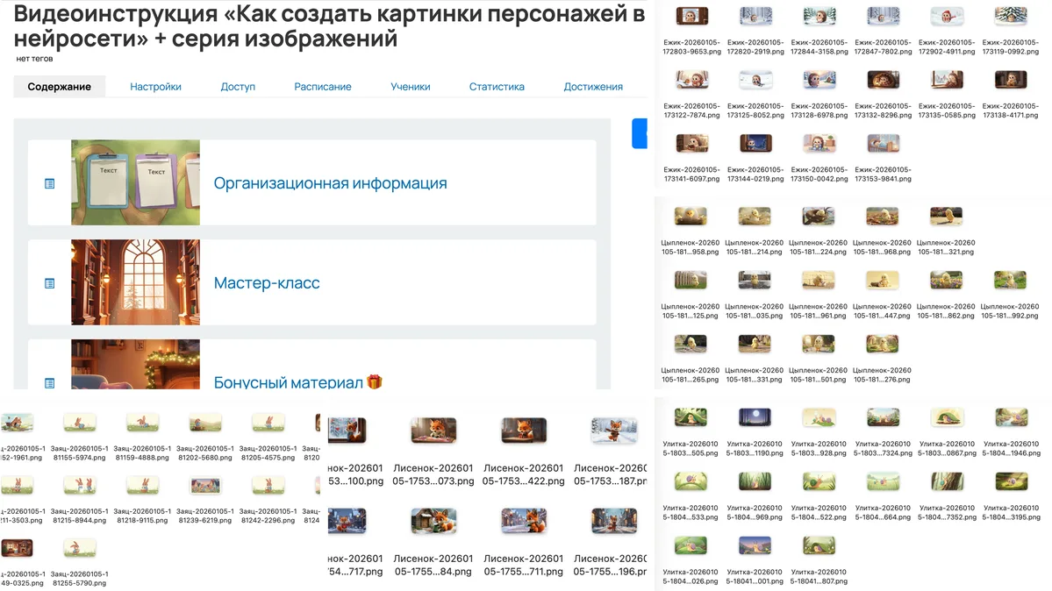Select thumbnail of Цыпленок file ending 862.png

point(946,280)
